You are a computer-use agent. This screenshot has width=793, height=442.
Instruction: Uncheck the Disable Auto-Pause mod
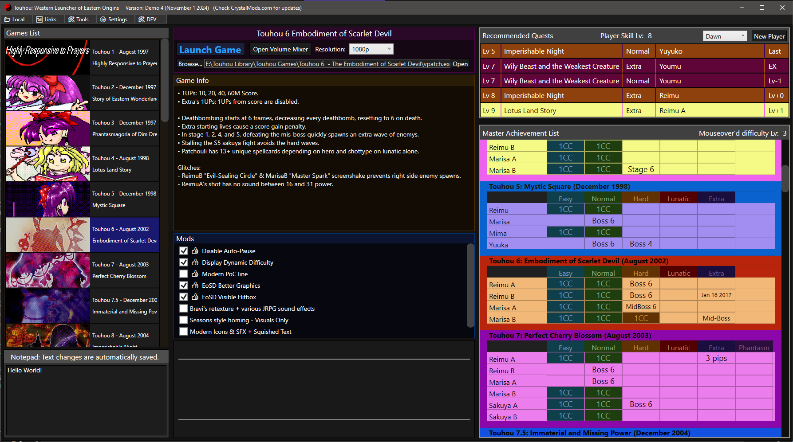tap(184, 251)
